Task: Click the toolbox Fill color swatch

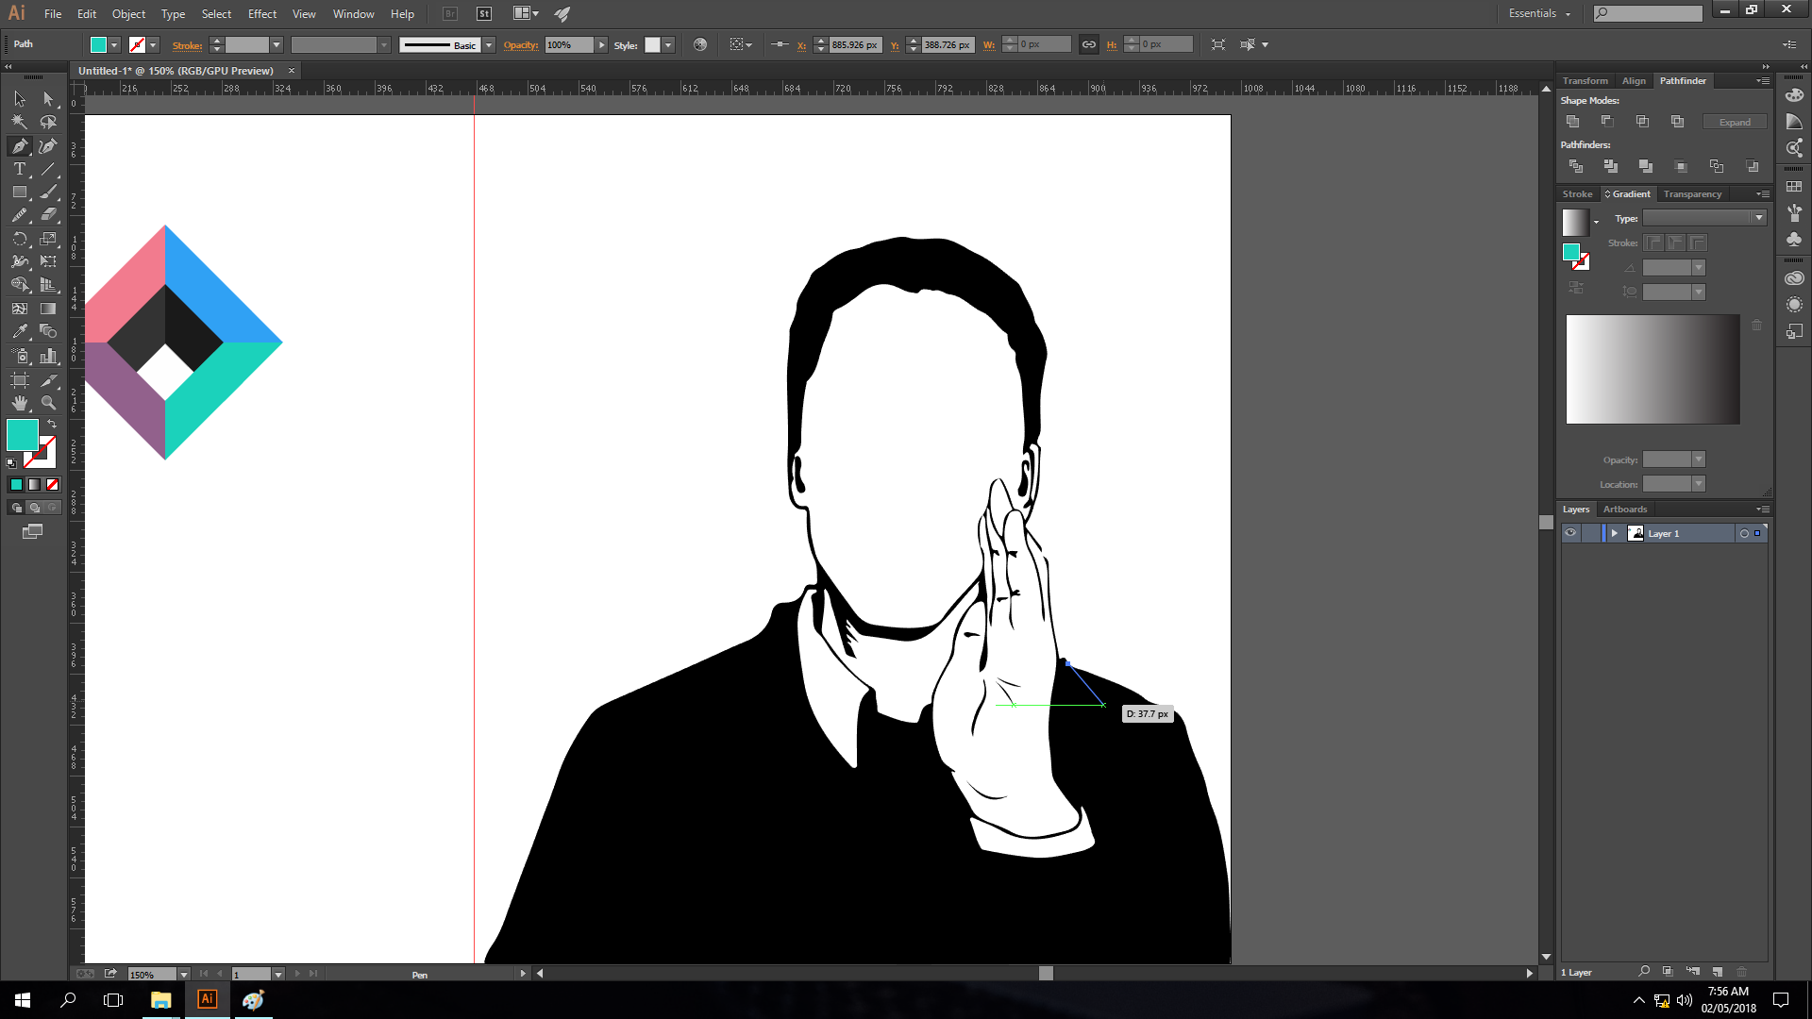Action: pyautogui.click(x=22, y=436)
